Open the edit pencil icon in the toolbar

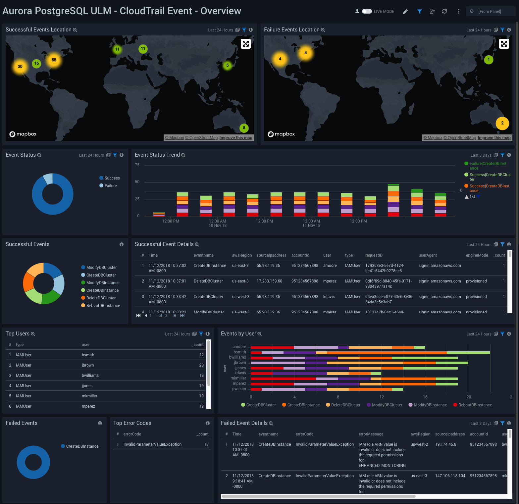coord(405,11)
